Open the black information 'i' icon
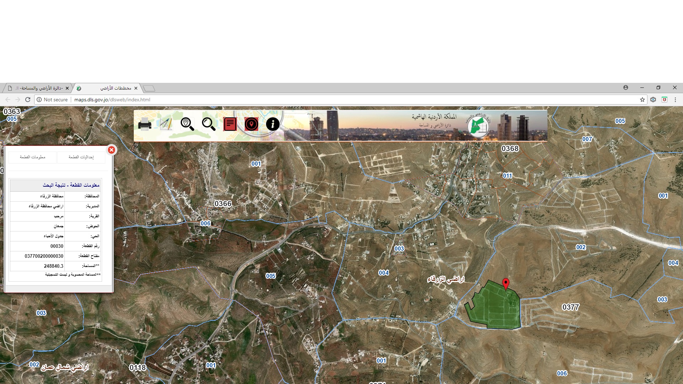This screenshot has height=384, width=683. 272,124
